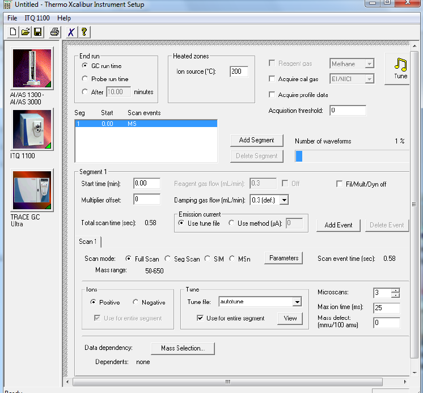Check the Acquire profile data option
This screenshot has width=423, height=393.
click(273, 95)
